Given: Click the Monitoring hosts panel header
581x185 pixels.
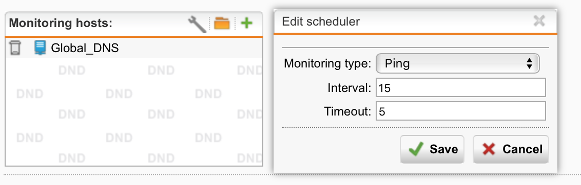Looking at the screenshot, I should click(x=134, y=24).
